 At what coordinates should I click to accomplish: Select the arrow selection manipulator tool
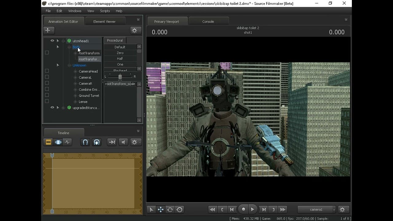[x=151, y=210]
